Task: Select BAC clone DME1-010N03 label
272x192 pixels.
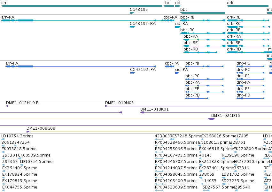Action: pos(119,103)
